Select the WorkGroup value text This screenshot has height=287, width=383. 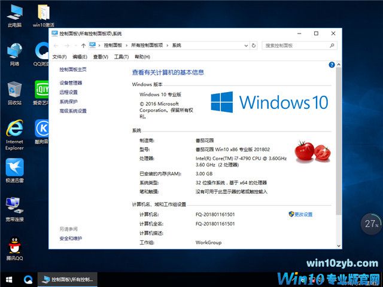(209, 242)
